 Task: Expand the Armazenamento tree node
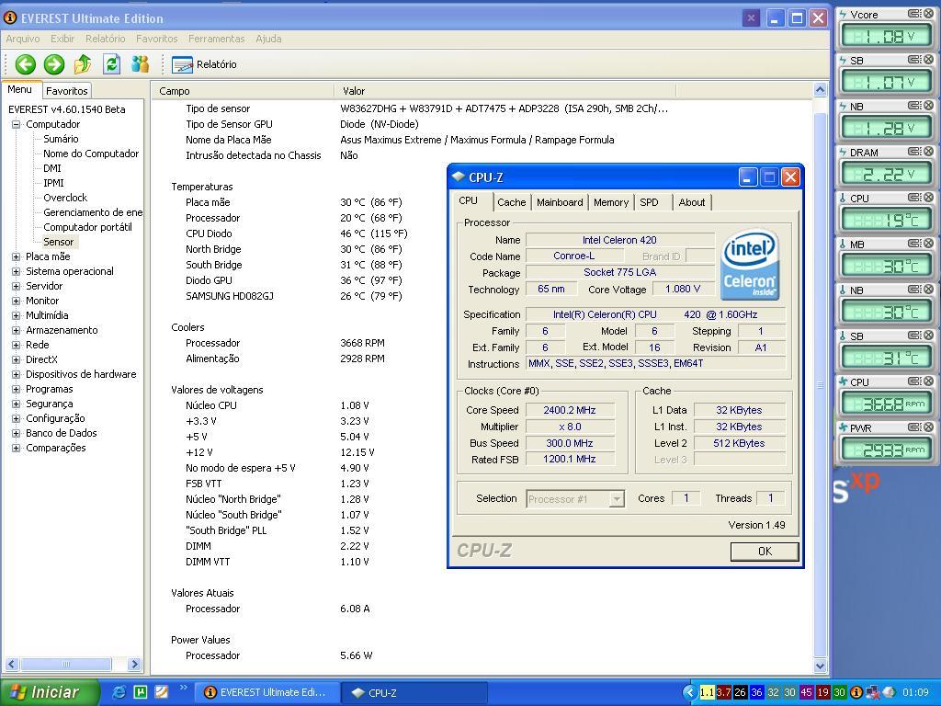(17, 330)
